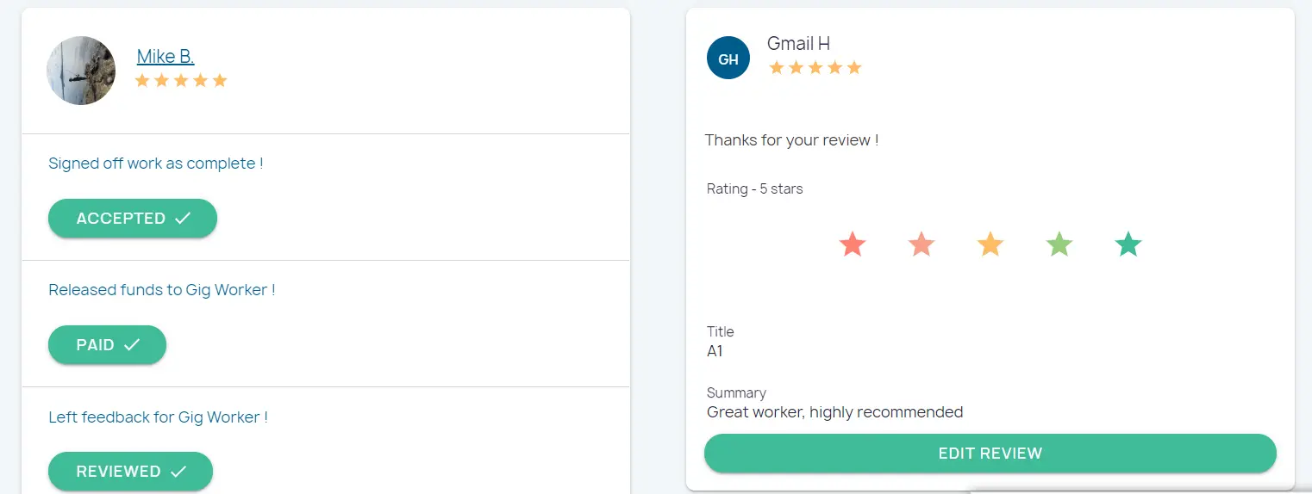
Task: Pick the light green fourth rating star
Action: 1059,244
